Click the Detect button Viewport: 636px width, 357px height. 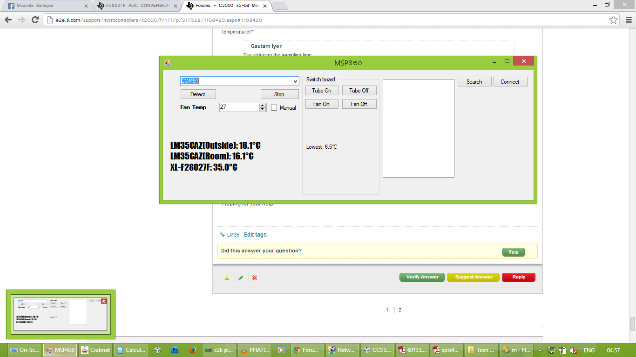(x=198, y=94)
